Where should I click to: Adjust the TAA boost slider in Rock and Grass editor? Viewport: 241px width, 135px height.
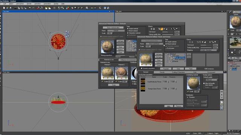click(x=206, y=45)
